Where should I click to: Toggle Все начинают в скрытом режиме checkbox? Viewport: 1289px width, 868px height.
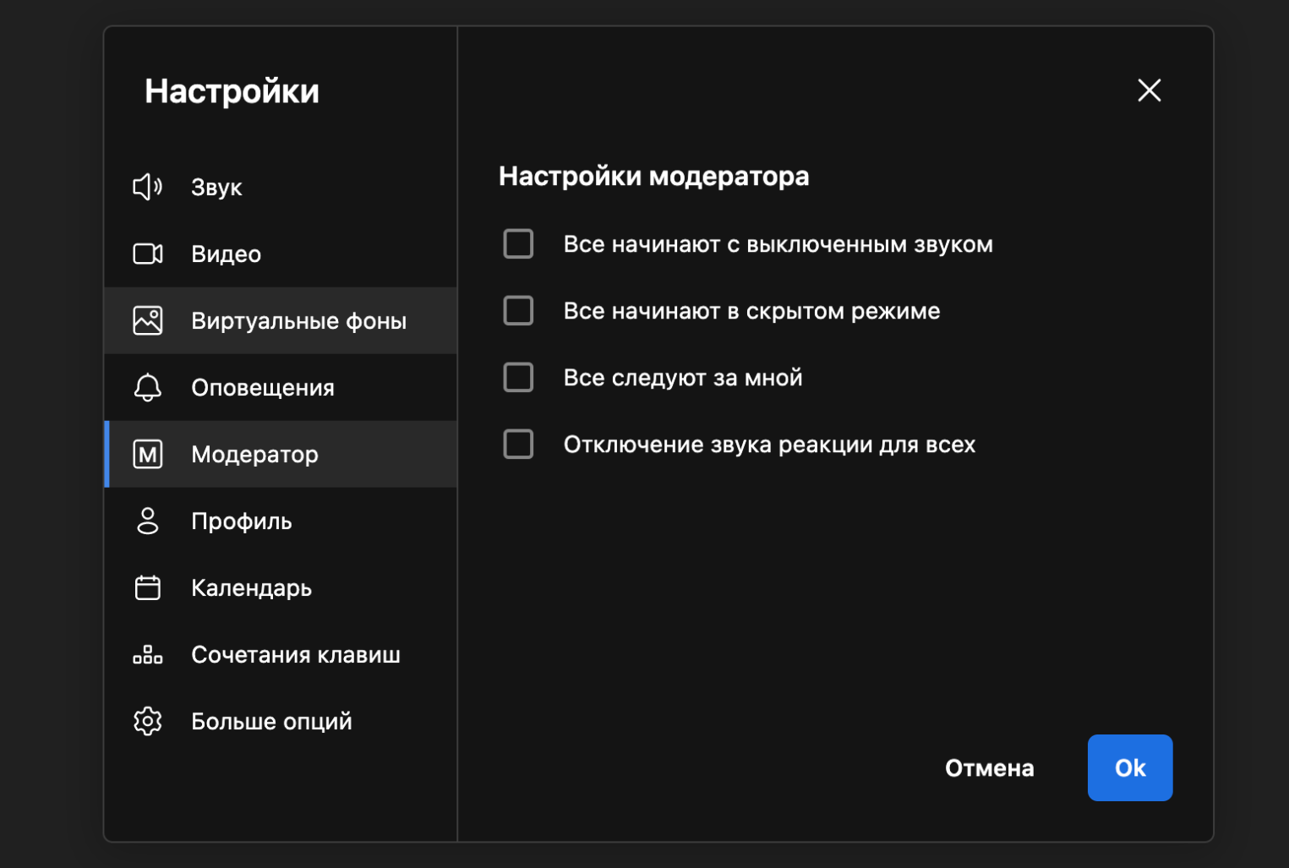pyautogui.click(x=518, y=310)
